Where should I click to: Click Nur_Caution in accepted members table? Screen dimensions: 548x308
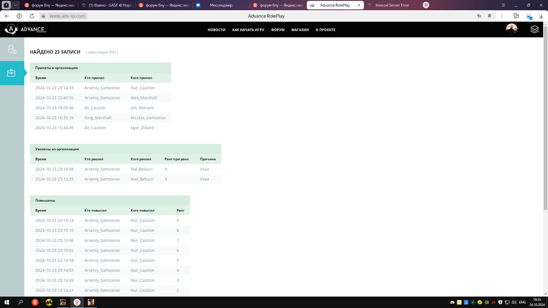pos(143,88)
